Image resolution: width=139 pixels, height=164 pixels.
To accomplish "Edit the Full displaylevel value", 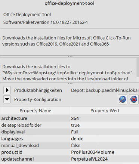I will (x=105, y=132).
